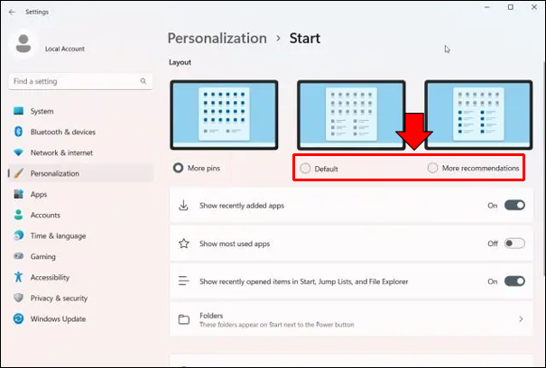Turn off Show recently opened items toggle

coord(514,281)
